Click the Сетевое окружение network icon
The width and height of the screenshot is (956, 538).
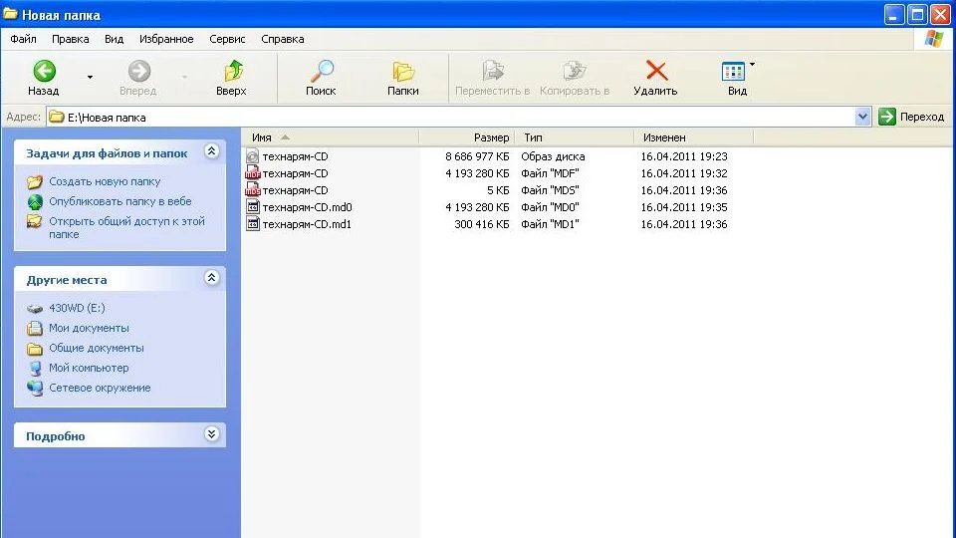[35, 388]
